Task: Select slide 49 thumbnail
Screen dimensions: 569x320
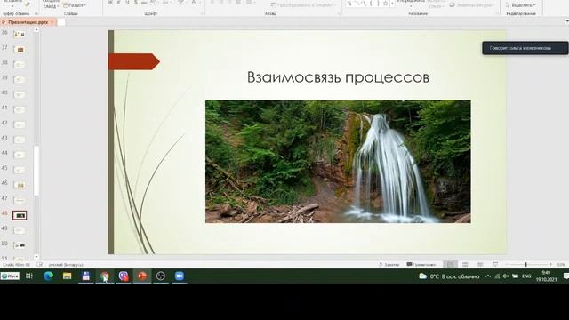Action: click(x=20, y=230)
